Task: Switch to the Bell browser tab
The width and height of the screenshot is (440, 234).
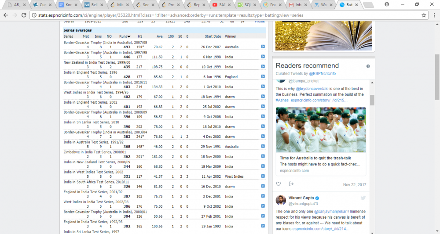Action: [93, 5]
